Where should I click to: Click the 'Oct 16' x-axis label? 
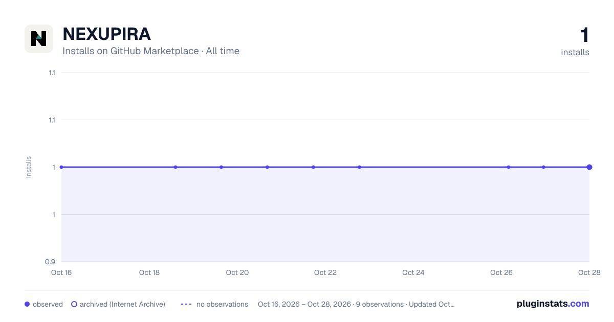[x=61, y=272]
